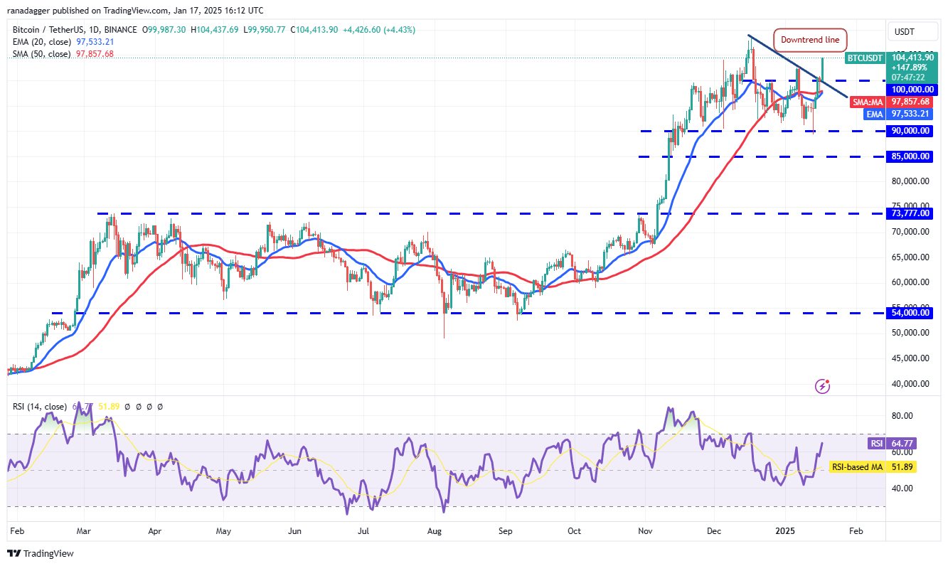Click the Apr label on the time axis
This screenshot has width=948, height=566.
click(x=155, y=531)
